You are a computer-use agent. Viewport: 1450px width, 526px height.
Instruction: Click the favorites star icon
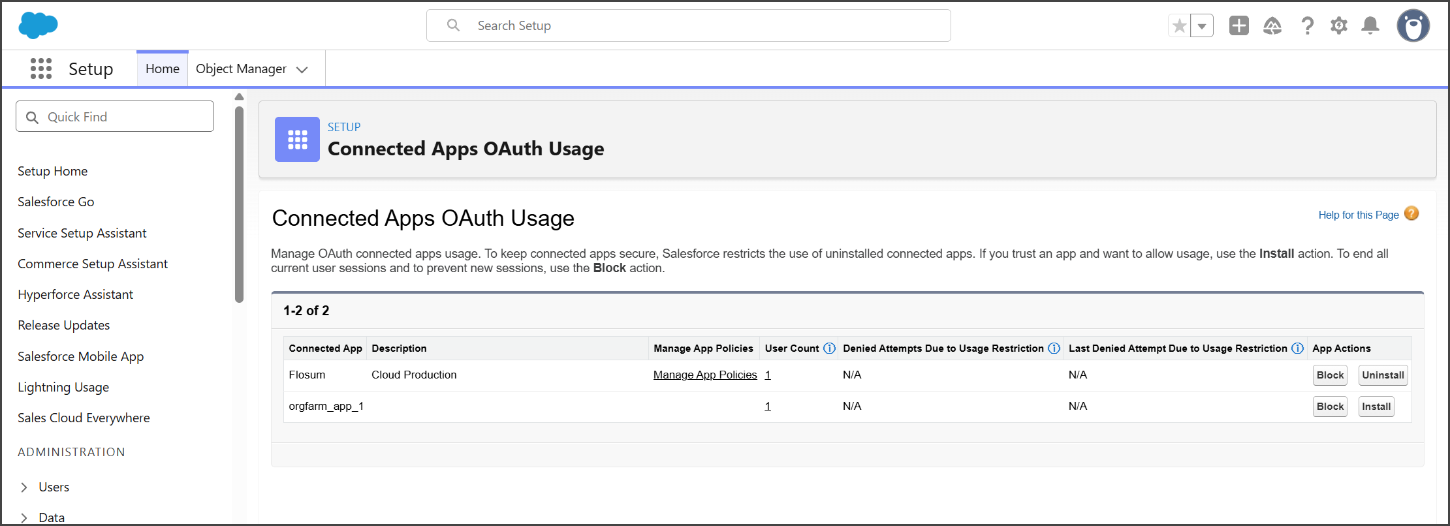[1179, 26]
